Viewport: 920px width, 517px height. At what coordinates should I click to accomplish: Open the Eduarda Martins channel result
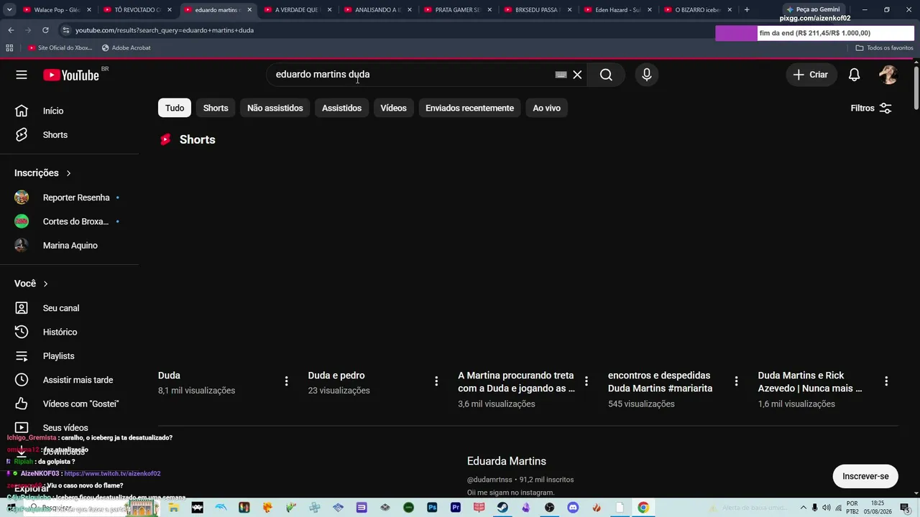click(507, 461)
